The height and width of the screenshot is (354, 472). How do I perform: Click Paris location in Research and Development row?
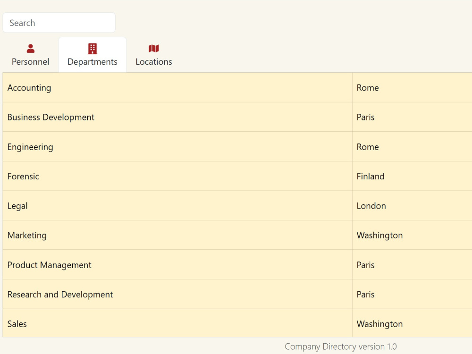365,294
